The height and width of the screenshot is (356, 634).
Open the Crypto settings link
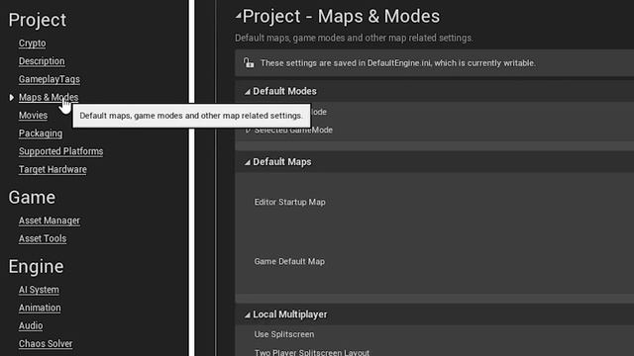coord(32,44)
